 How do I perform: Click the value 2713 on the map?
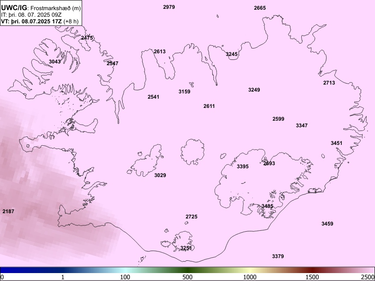[329, 83]
